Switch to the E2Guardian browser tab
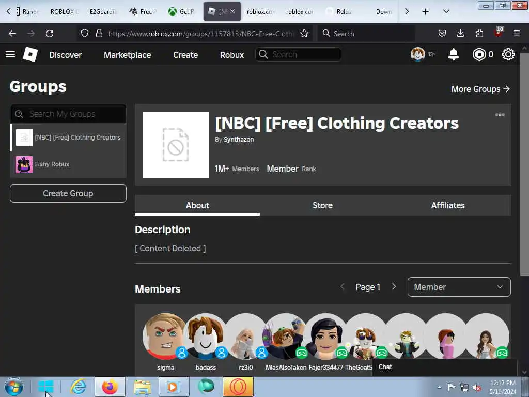The image size is (529, 397). tap(103, 11)
